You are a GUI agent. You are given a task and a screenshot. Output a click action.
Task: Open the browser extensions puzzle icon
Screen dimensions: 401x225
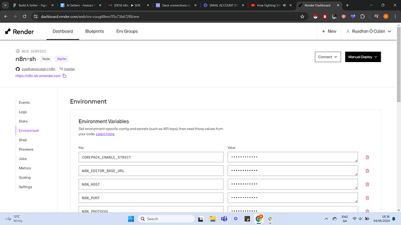(363, 17)
